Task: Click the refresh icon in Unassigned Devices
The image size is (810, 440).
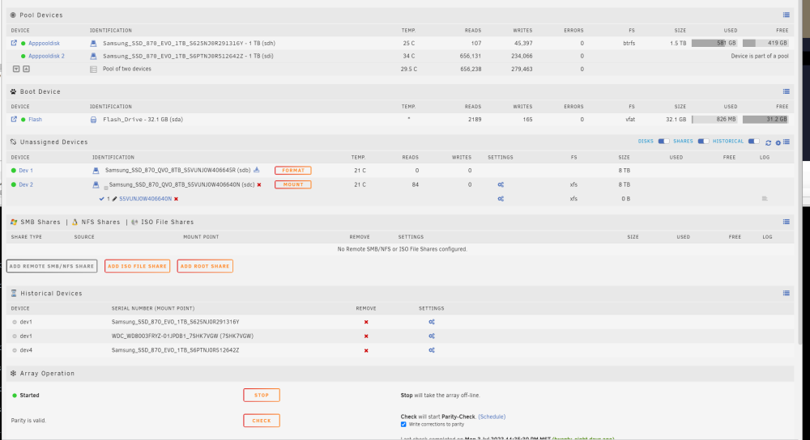Action: (x=768, y=143)
